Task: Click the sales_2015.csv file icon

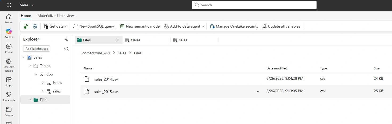Action: 87,91
